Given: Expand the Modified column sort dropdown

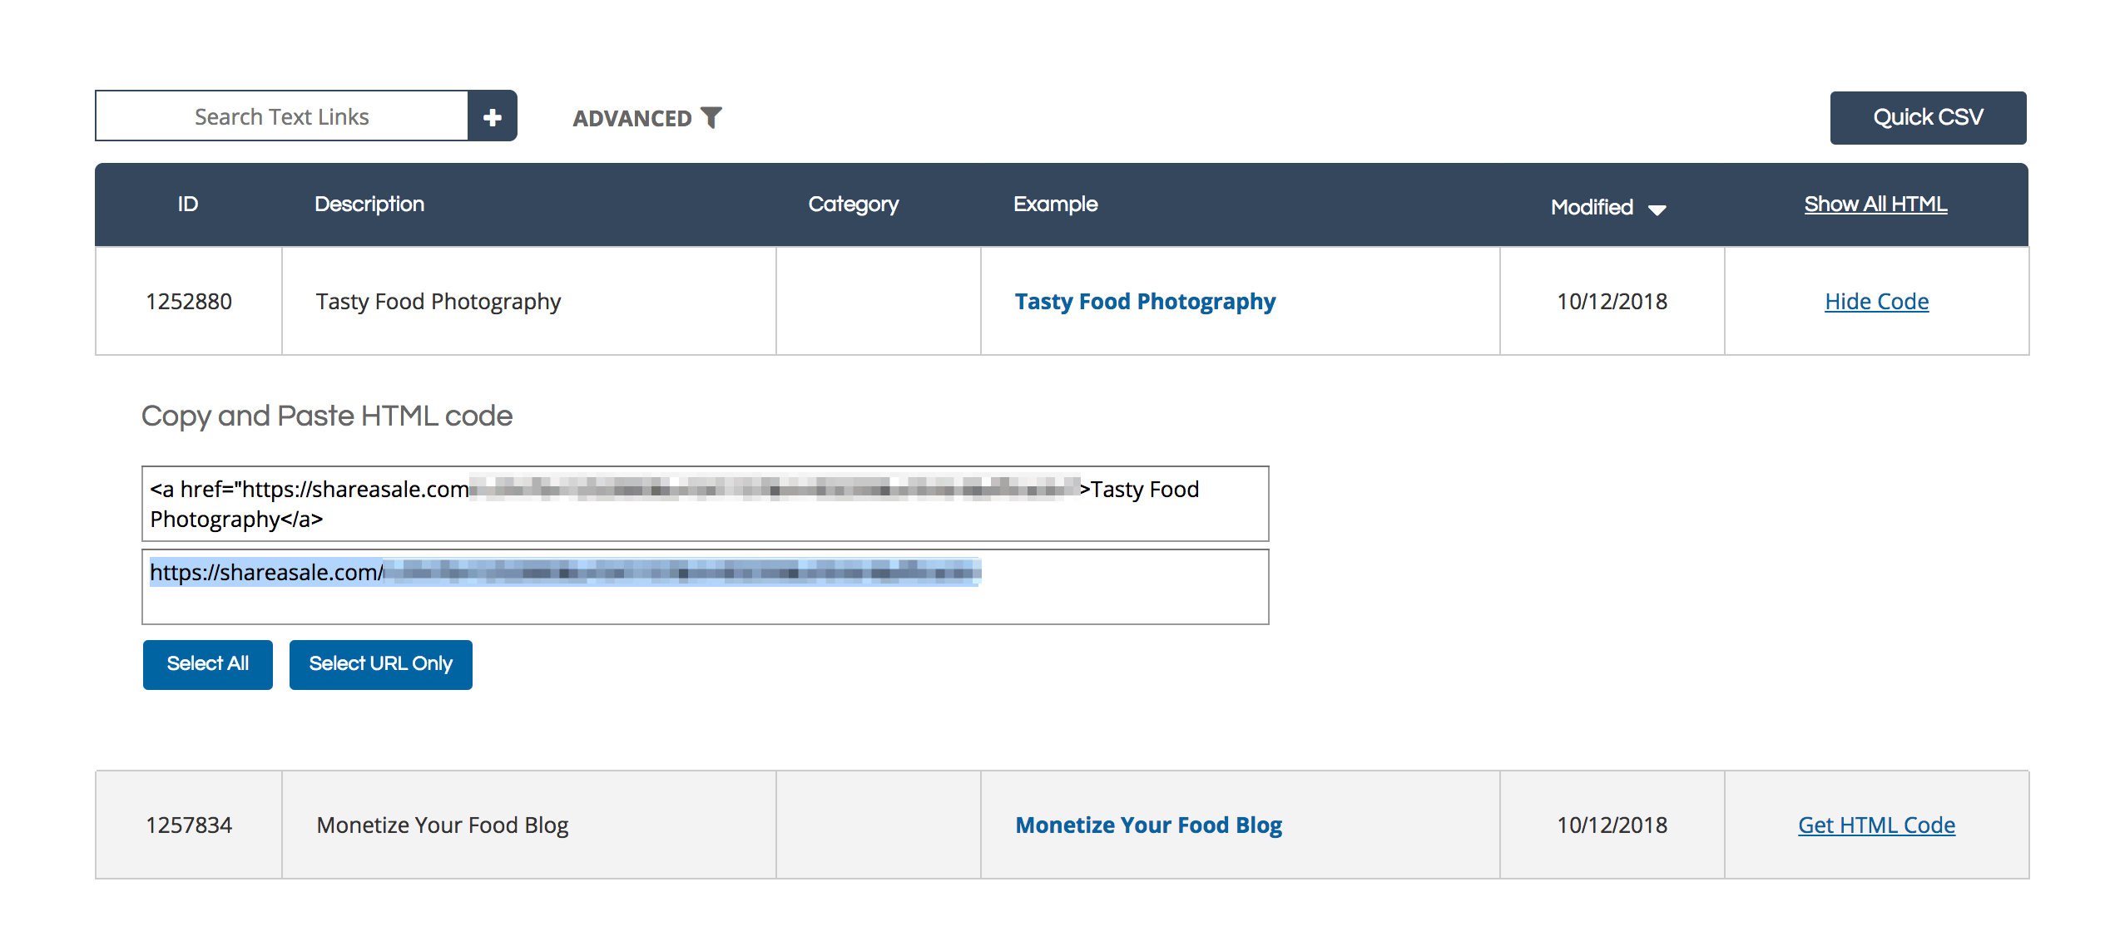Looking at the screenshot, I should (x=1657, y=209).
